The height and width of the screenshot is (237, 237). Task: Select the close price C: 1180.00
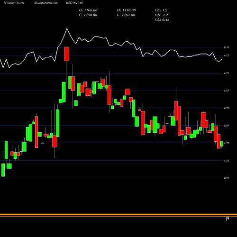click(x=88, y=15)
